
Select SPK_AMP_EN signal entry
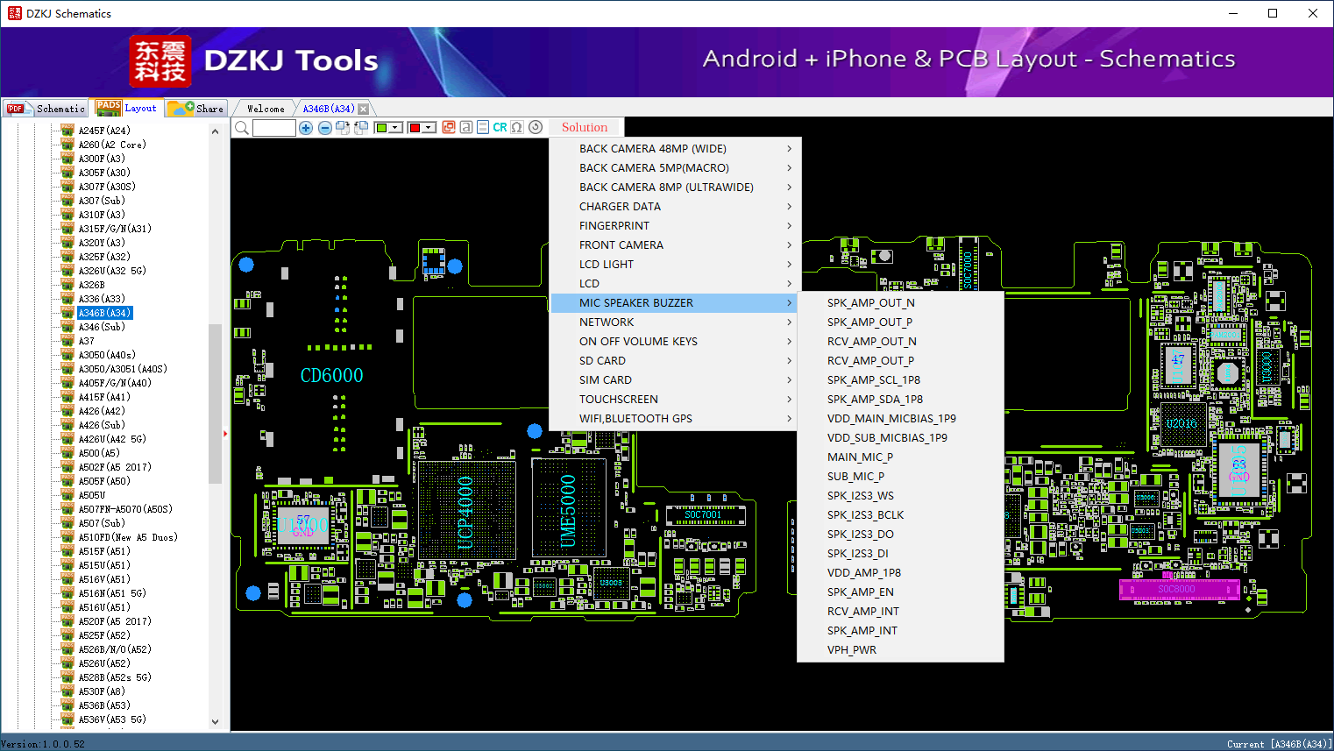[900, 592]
